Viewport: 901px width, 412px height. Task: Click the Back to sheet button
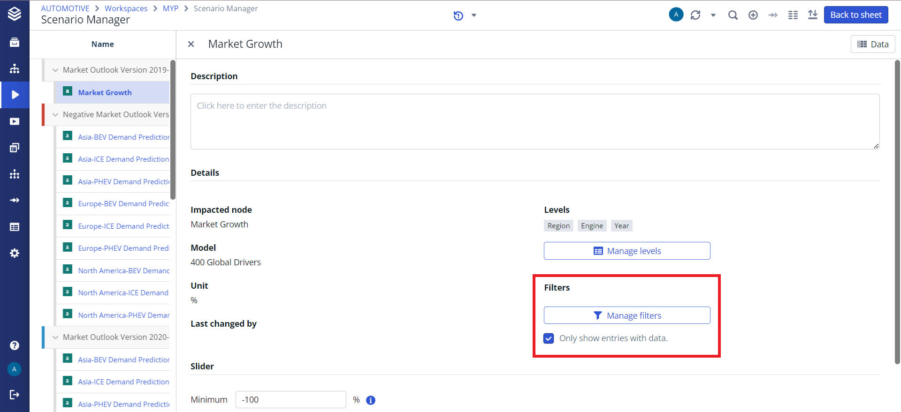click(x=855, y=15)
